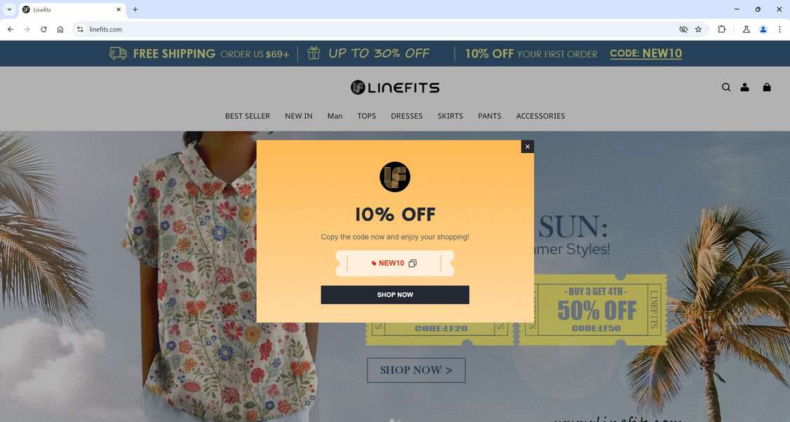Click the SHOP NOW > banner button
Viewport: 790px width, 422px height.
coord(416,370)
